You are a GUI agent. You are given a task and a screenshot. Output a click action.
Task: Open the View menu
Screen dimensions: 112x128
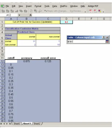pos(21,6)
